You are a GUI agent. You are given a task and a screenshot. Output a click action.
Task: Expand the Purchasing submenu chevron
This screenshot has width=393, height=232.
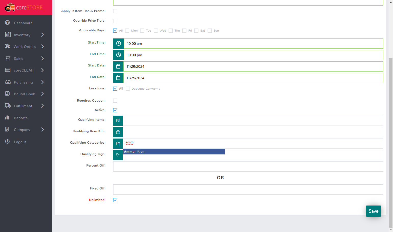tap(43, 82)
